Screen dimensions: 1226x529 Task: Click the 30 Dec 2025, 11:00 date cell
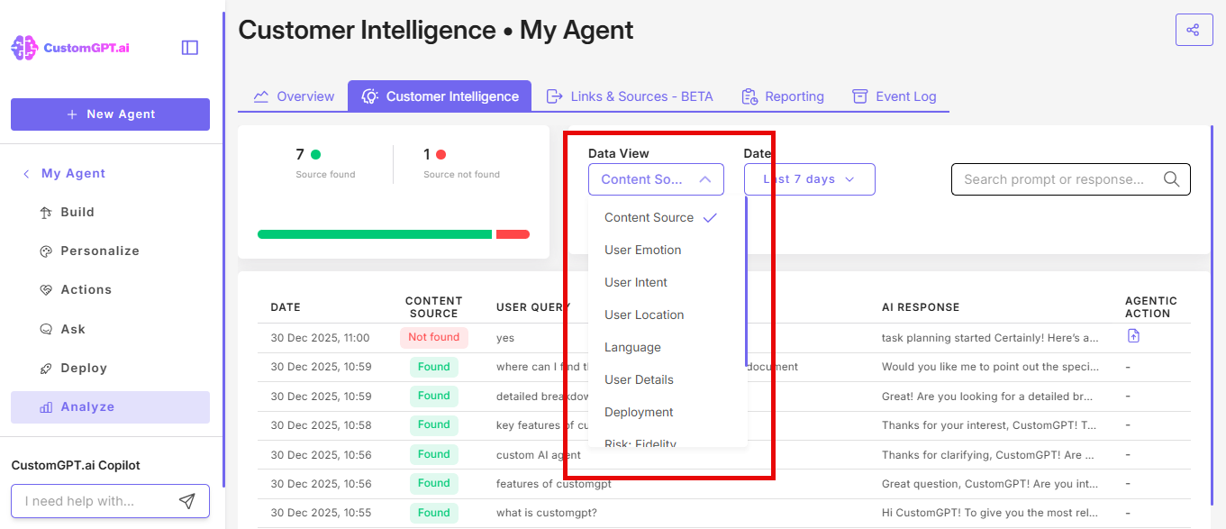click(x=320, y=338)
